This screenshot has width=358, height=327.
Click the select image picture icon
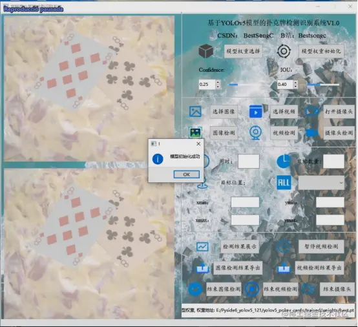pos(195,112)
